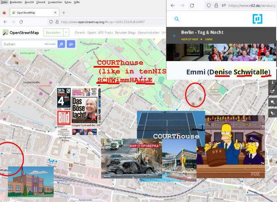Viewport: 277px width, 202px height.
Task: Click the Louisenstraße label on map
Action: 32,83
